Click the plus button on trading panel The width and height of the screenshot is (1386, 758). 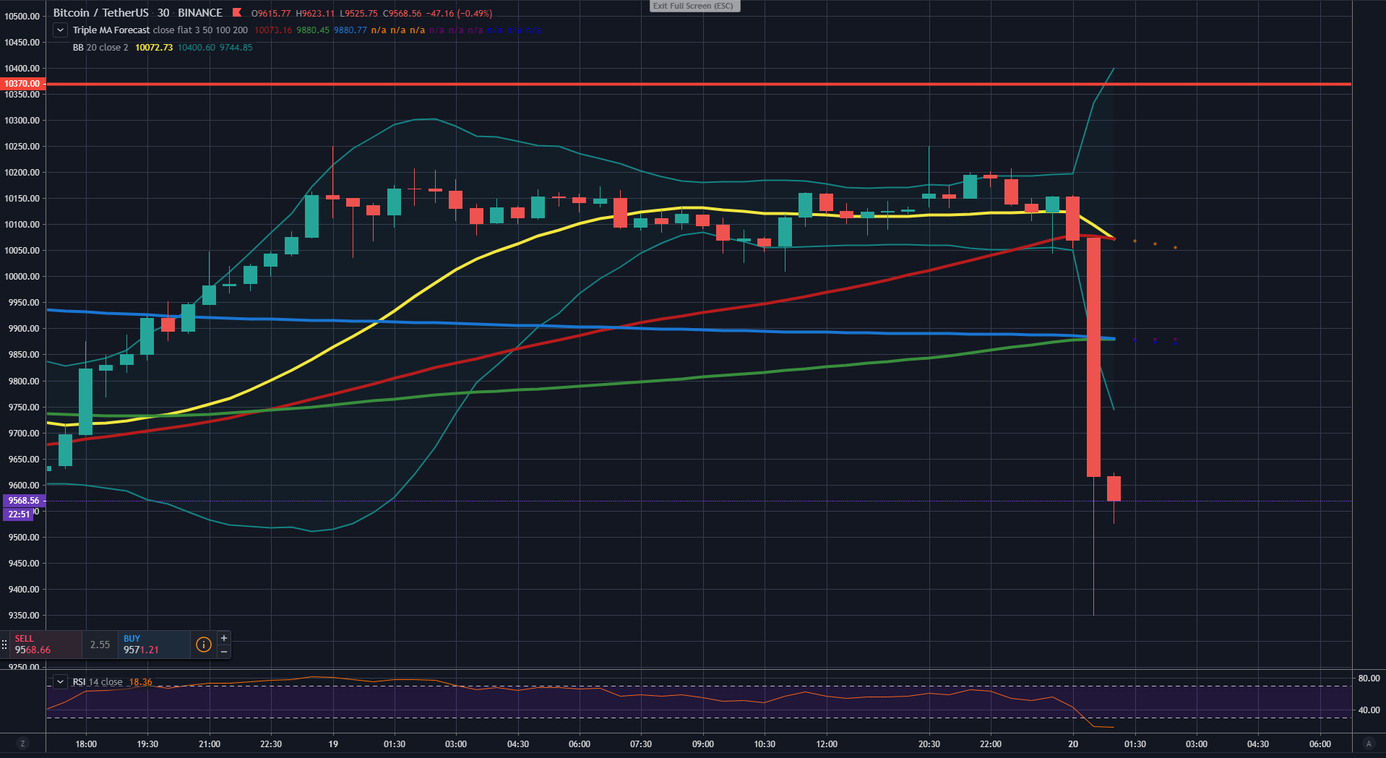pos(224,638)
